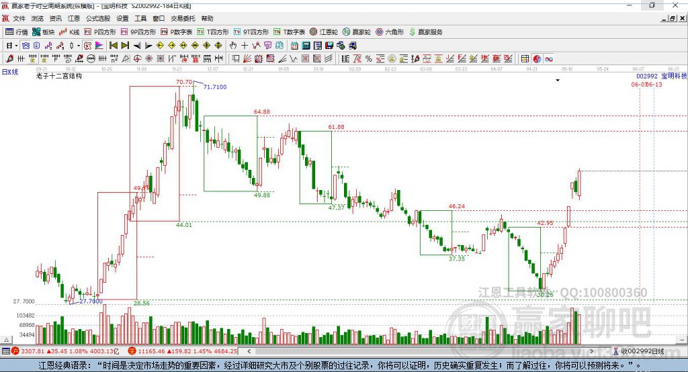This screenshot has height=372, width=688.
Task: Open the P数字表 tool
Action: tap(177, 32)
